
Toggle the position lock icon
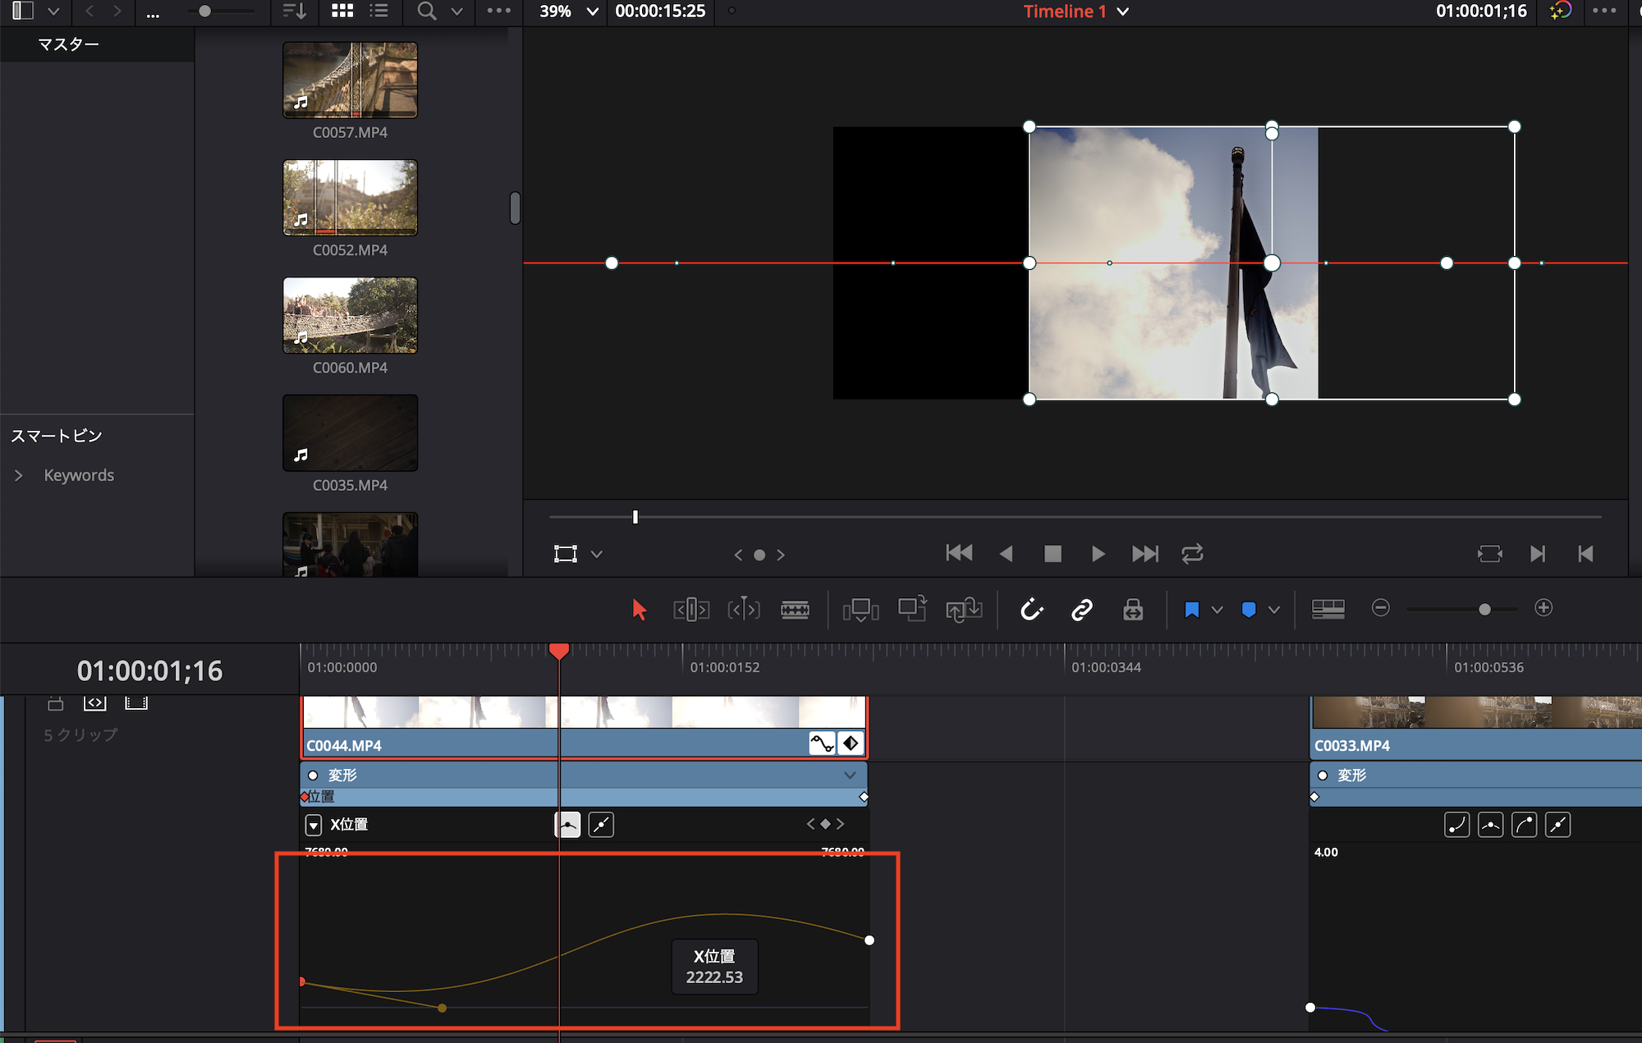coord(1133,610)
